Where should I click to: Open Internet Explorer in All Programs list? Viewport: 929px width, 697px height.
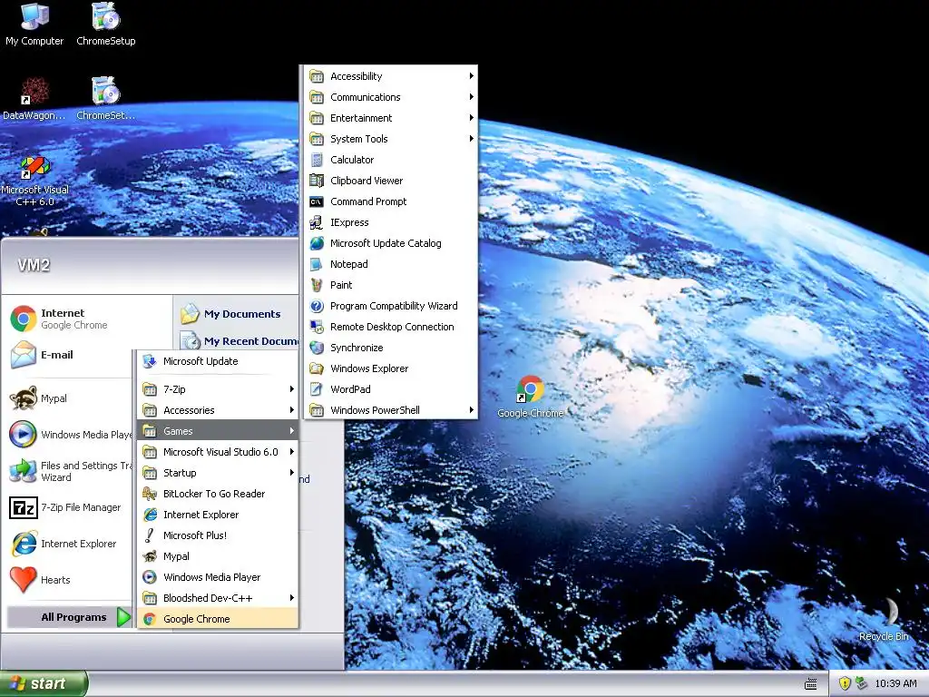pos(218,515)
